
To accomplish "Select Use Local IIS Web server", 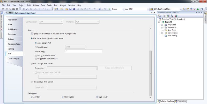I will [32, 64].
